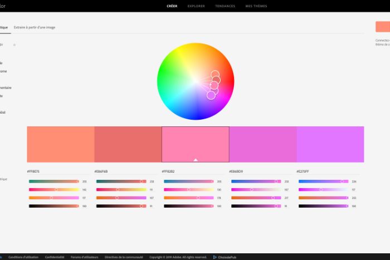
Task: Click the AdChoices icon in the footer
Action: [215, 257]
